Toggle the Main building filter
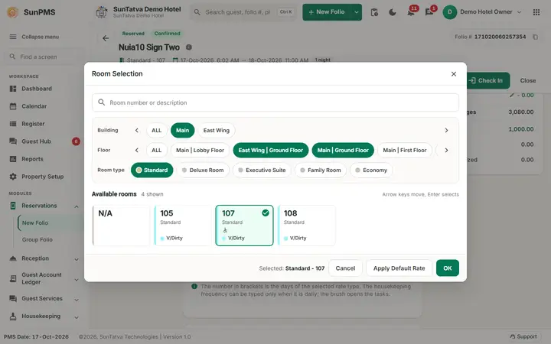 click(x=182, y=130)
